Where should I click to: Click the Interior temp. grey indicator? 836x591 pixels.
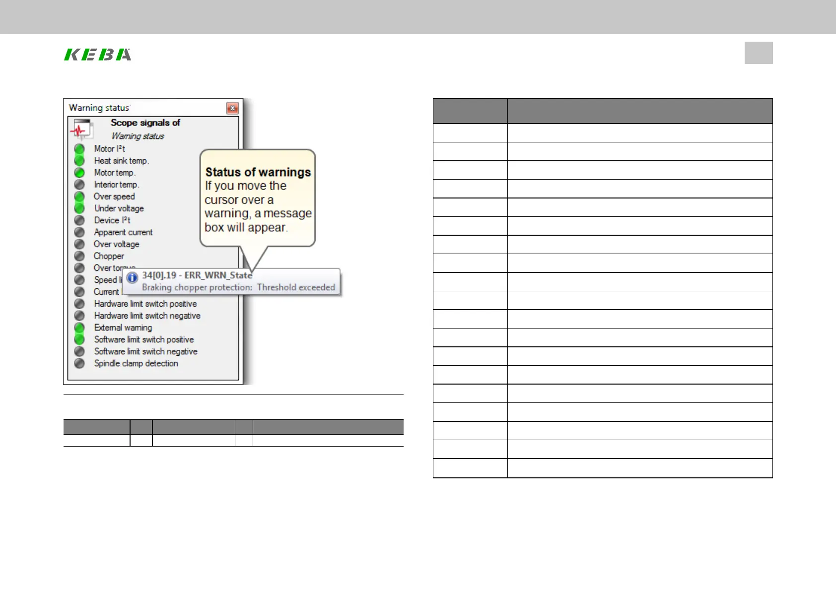[x=79, y=185]
